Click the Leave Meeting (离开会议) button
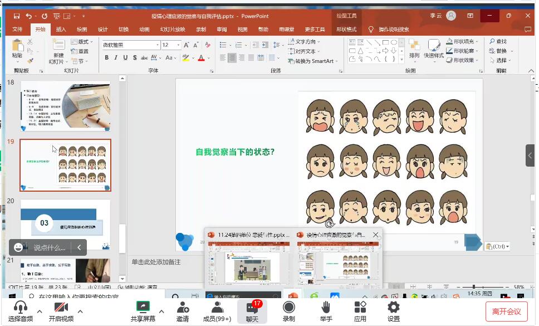Screen dimensions: 539x326 coord(507,312)
